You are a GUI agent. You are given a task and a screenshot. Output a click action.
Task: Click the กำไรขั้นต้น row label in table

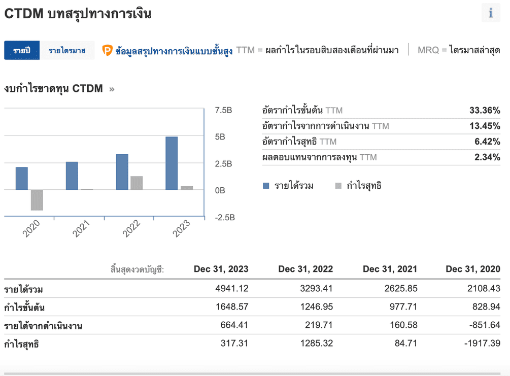[27, 307]
